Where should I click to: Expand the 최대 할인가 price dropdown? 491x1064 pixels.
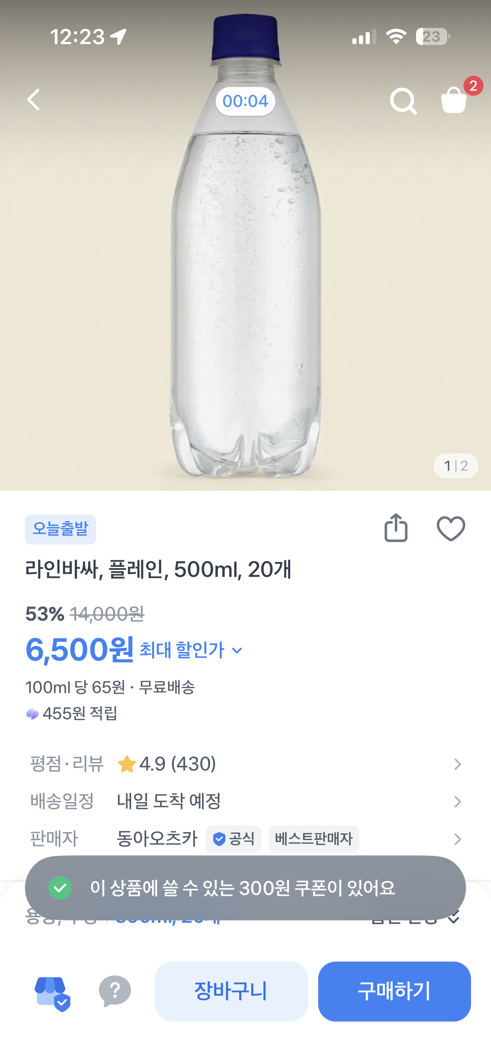(x=191, y=650)
